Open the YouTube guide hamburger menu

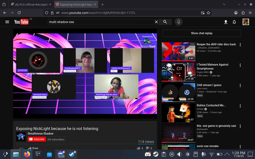coord(7,22)
